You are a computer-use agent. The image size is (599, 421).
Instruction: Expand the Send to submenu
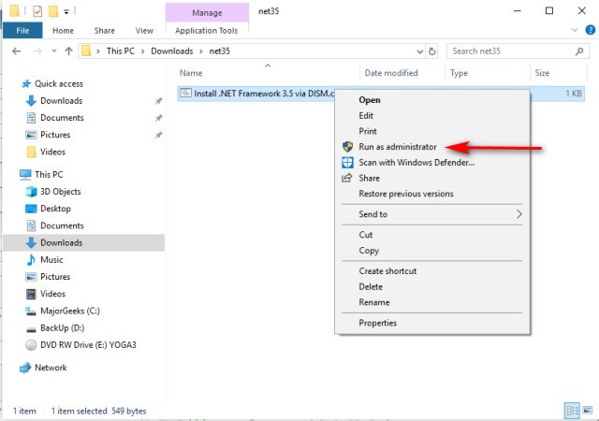point(519,214)
